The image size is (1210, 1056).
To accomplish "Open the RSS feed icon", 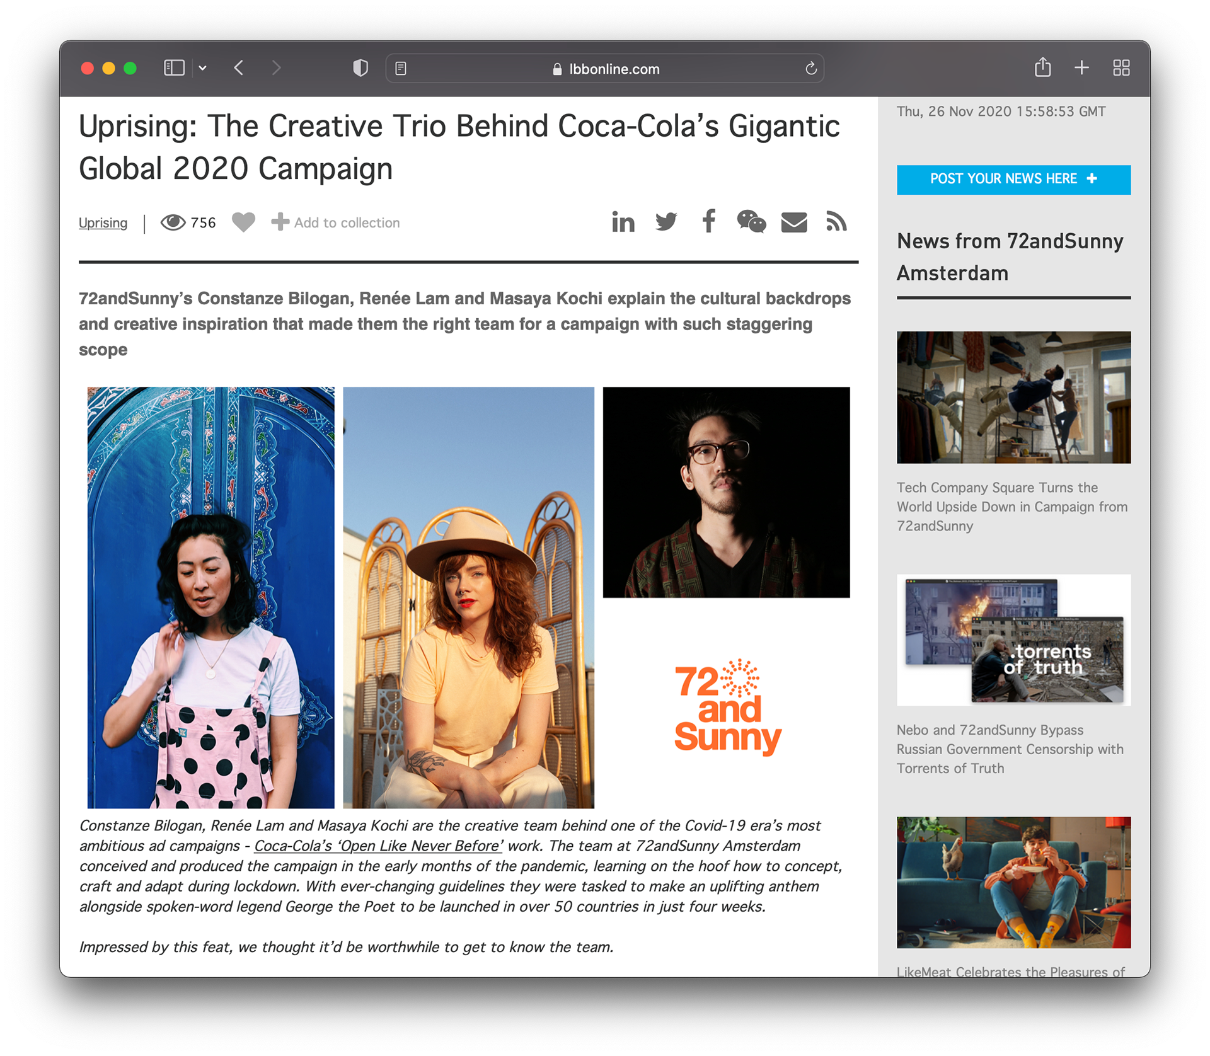I will 836,222.
